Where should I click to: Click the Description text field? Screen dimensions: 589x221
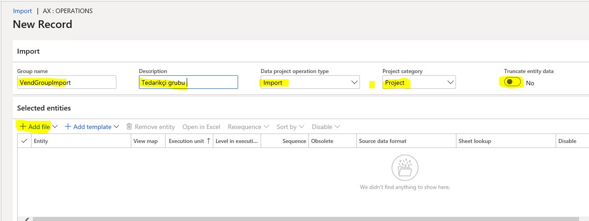(188, 83)
